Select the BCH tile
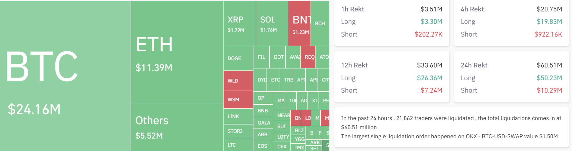Screen dimensions: 572x151 coord(320,23)
